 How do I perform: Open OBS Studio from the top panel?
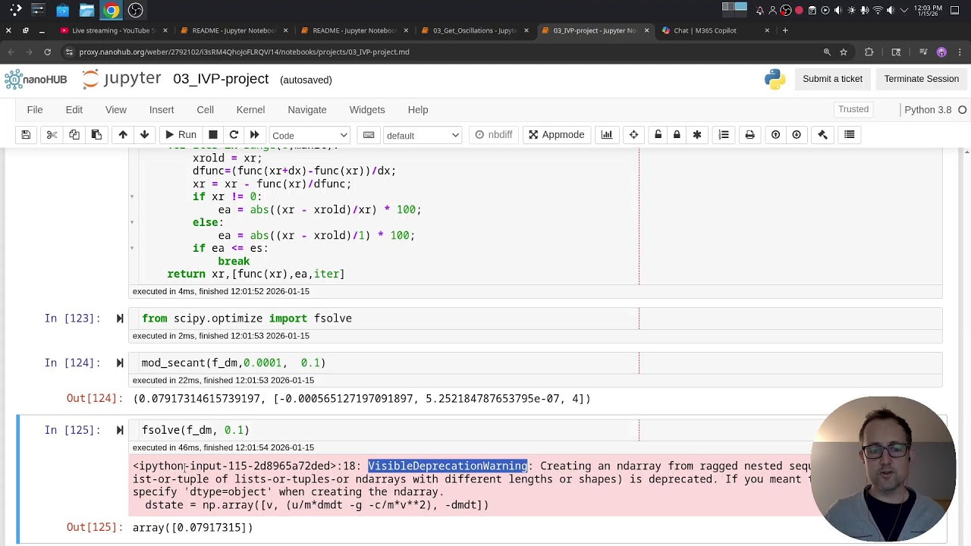coord(136,10)
